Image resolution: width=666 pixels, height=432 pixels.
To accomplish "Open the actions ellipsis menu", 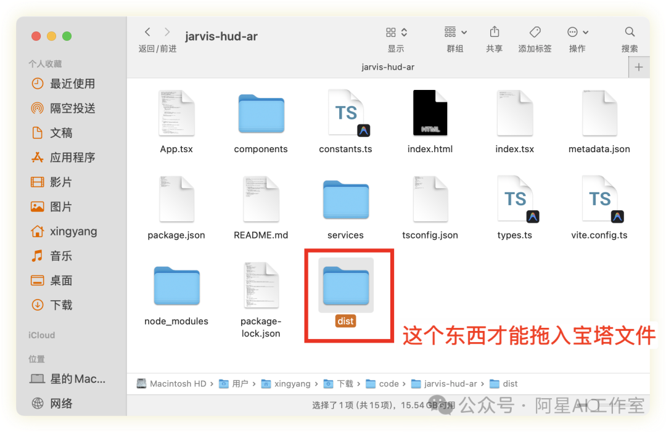I will click(x=577, y=32).
